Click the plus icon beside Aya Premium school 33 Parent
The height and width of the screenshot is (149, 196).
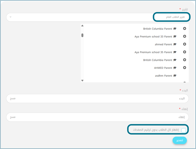point(184,36)
